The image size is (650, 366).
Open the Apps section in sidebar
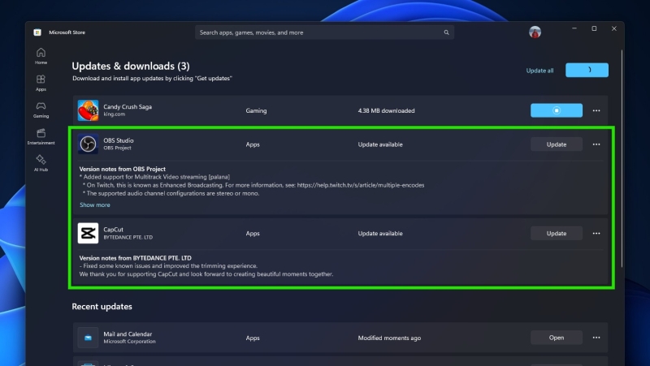[41, 83]
